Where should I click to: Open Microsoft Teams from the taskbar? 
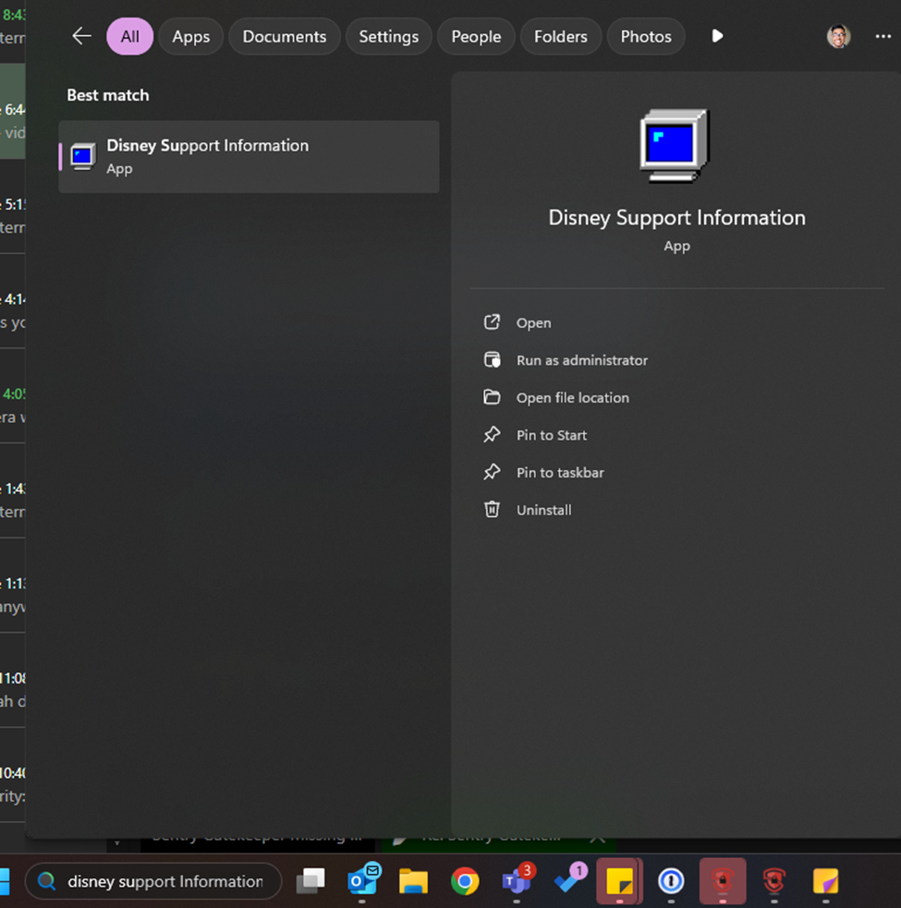(x=516, y=881)
